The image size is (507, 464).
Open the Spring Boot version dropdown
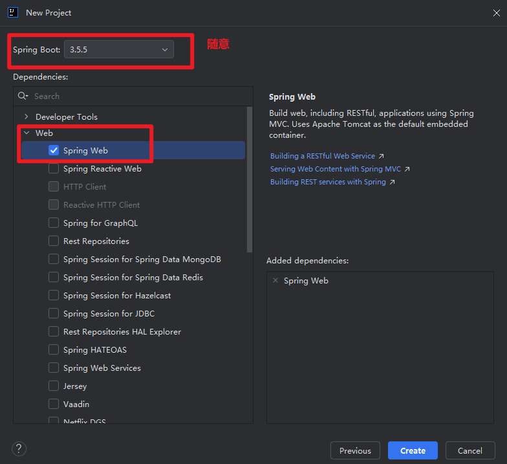click(119, 49)
